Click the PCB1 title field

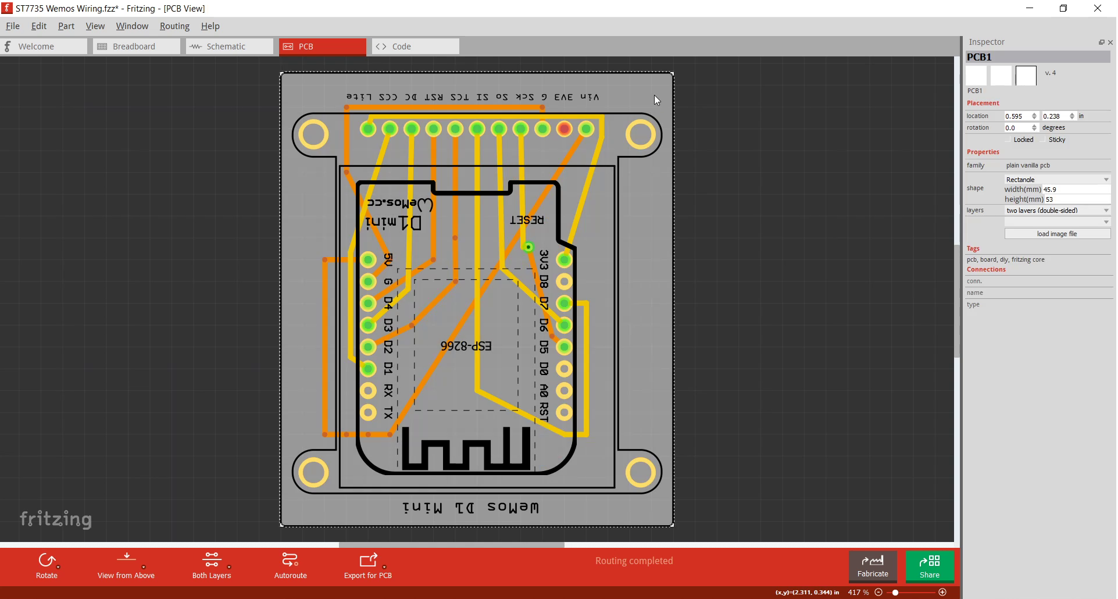coord(1038,57)
